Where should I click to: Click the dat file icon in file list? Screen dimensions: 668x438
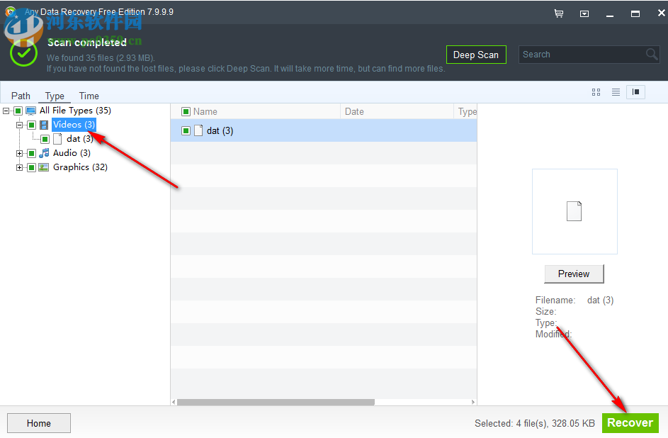pyautogui.click(x=198, y=130)
